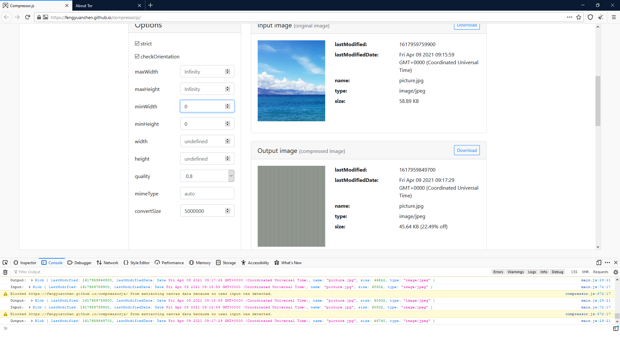Open the main.js:29:21 source link
Image resolution: width=620 pixels, height=338 pixels.
coord(596,280)
